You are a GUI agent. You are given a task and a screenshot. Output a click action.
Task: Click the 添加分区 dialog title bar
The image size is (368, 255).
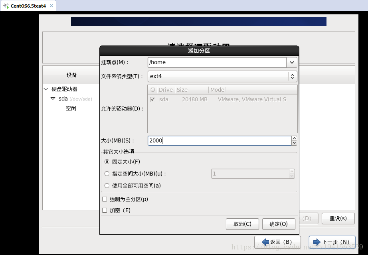199,51
